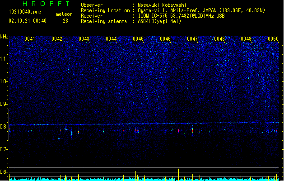Click the Ogata-vill. Akita-Pref. JAPAN location text
Screen dimensions: 284x181
point(201,10)
